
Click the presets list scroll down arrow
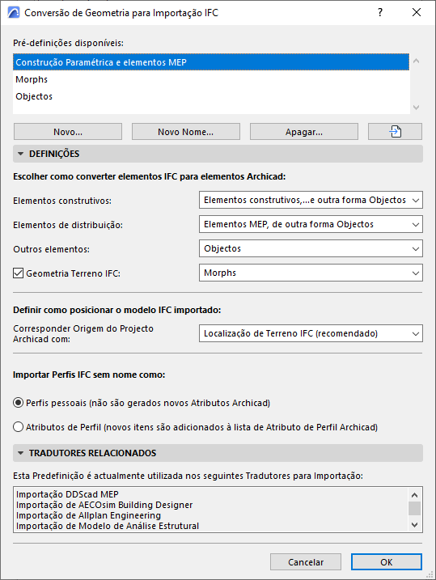416,108
